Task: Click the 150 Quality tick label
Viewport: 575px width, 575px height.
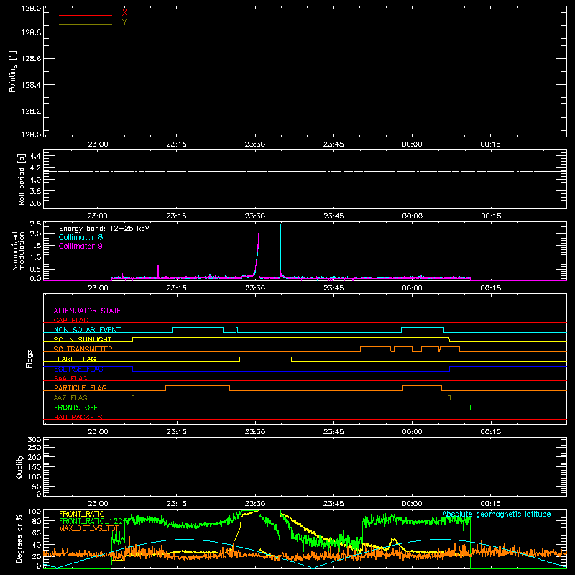Action: click(34, 467)
